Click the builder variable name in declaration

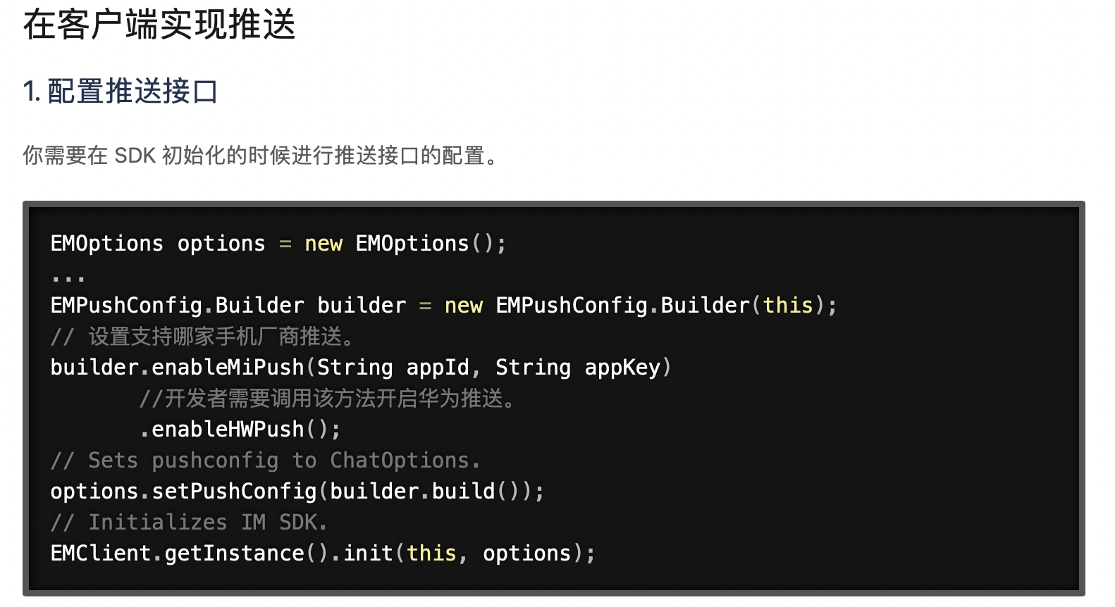pos(362,306)
